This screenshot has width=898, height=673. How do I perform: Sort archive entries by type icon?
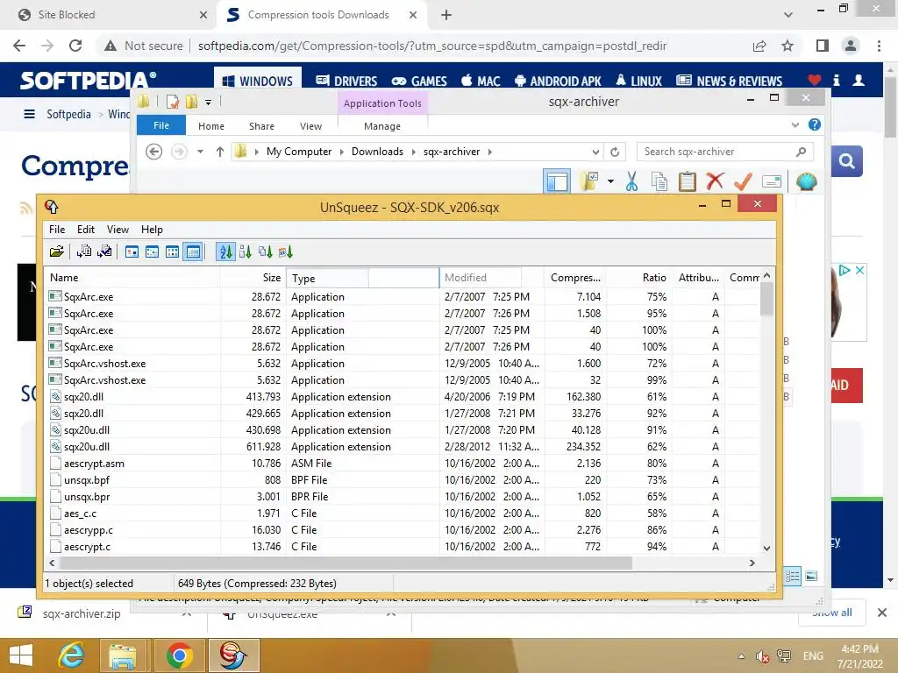tap(246, 251)
